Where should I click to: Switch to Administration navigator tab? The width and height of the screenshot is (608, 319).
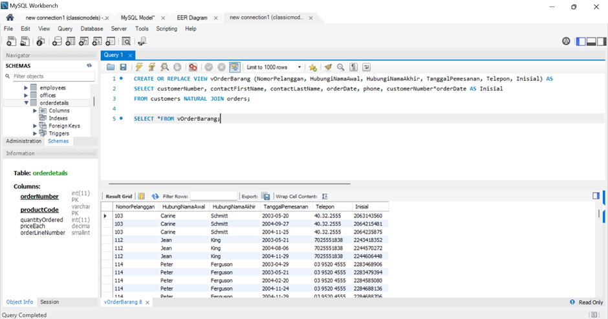24,141
